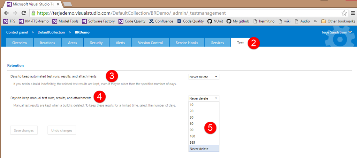Expand Terje Sandstrom user menu
This screenshot has height=158, width=357.
[x=336, y=32]
